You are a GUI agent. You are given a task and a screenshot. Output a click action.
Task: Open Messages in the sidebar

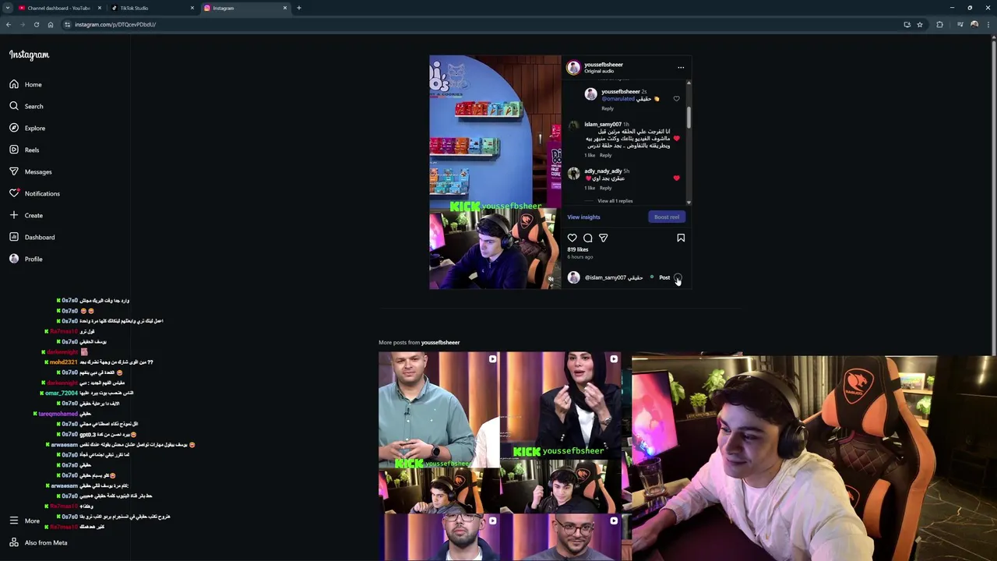(x=30, y=171)
